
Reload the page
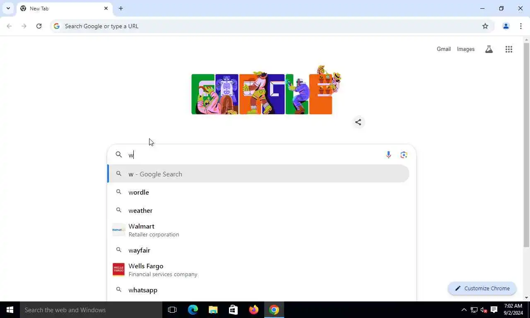39,26
